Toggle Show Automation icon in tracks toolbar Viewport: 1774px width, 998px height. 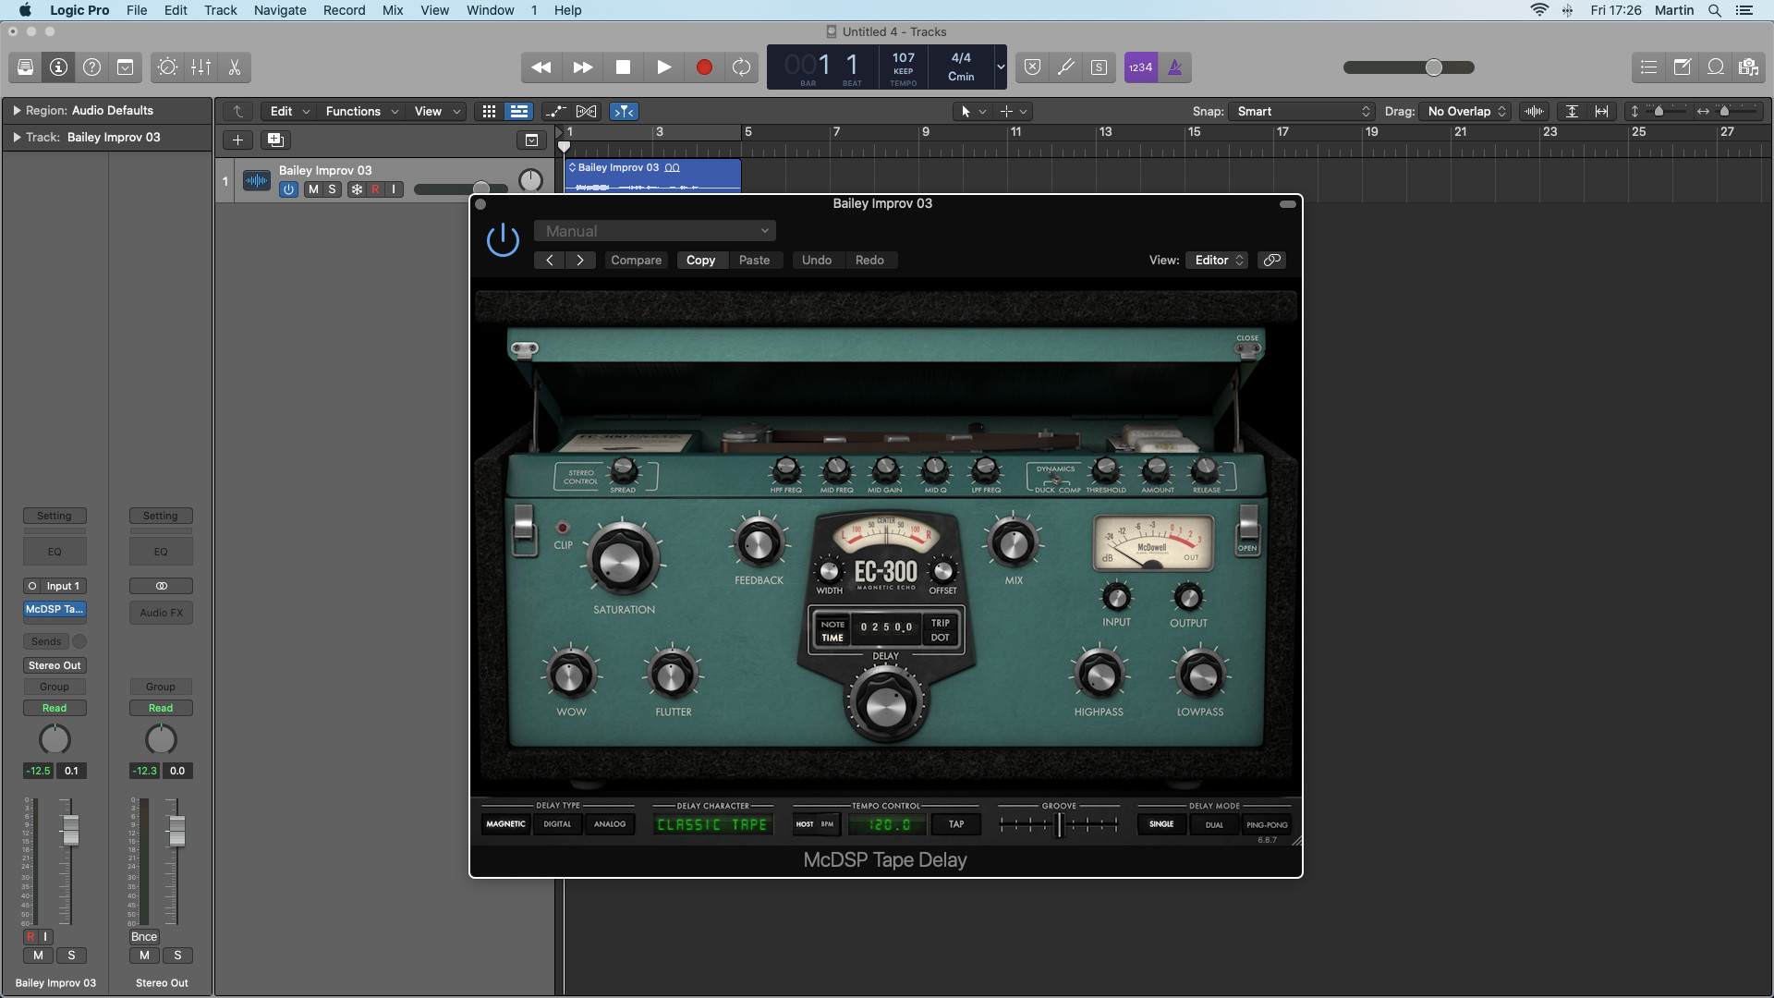pyautogui.click(x=554, y=112)
